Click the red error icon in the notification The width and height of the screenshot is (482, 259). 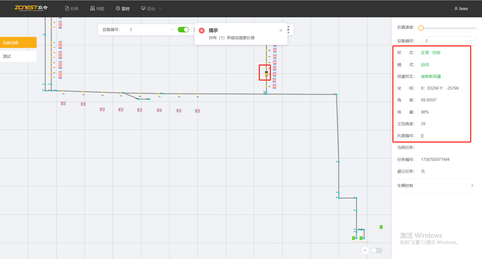(202, 31)
